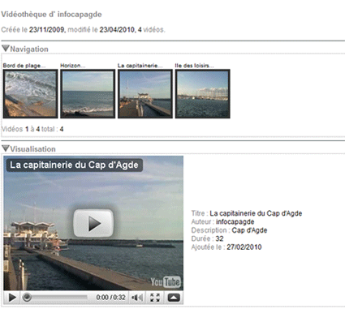Screen dimensions: 345x309
Task: Click the 0:00 / 0:32 time display
Action: click(x=110, y=298)
